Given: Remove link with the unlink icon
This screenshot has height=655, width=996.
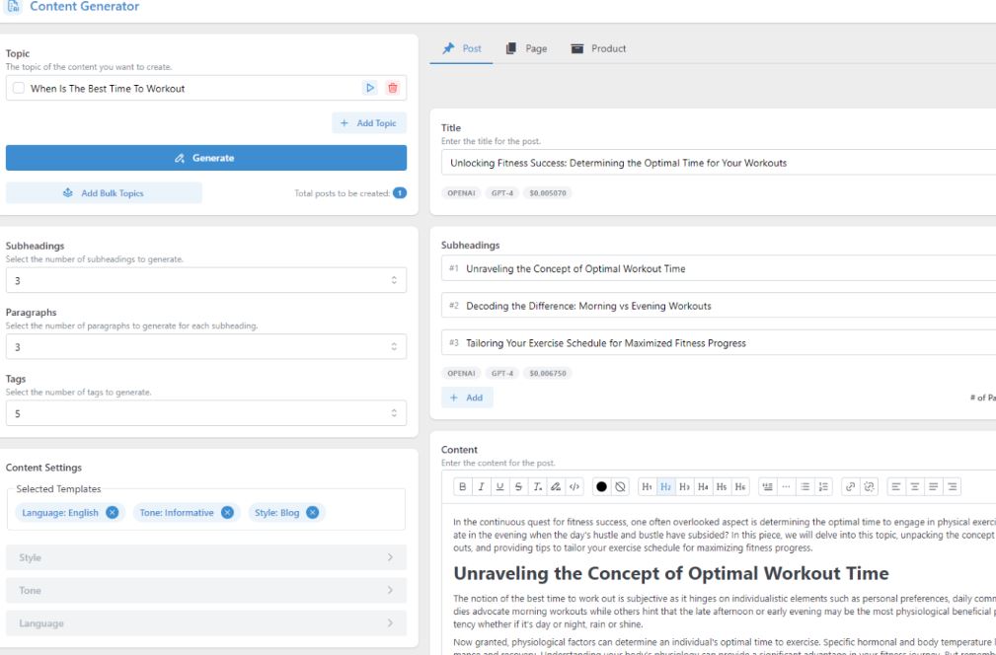Looking at the screenshot, I should (869, 486).
